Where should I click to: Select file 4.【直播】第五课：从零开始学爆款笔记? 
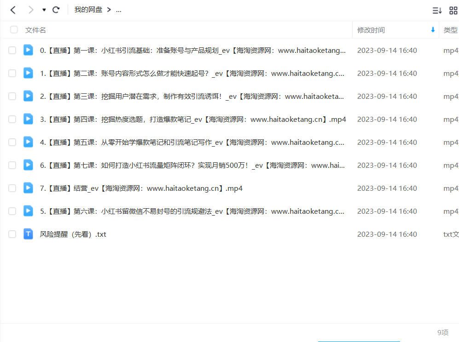192,142
